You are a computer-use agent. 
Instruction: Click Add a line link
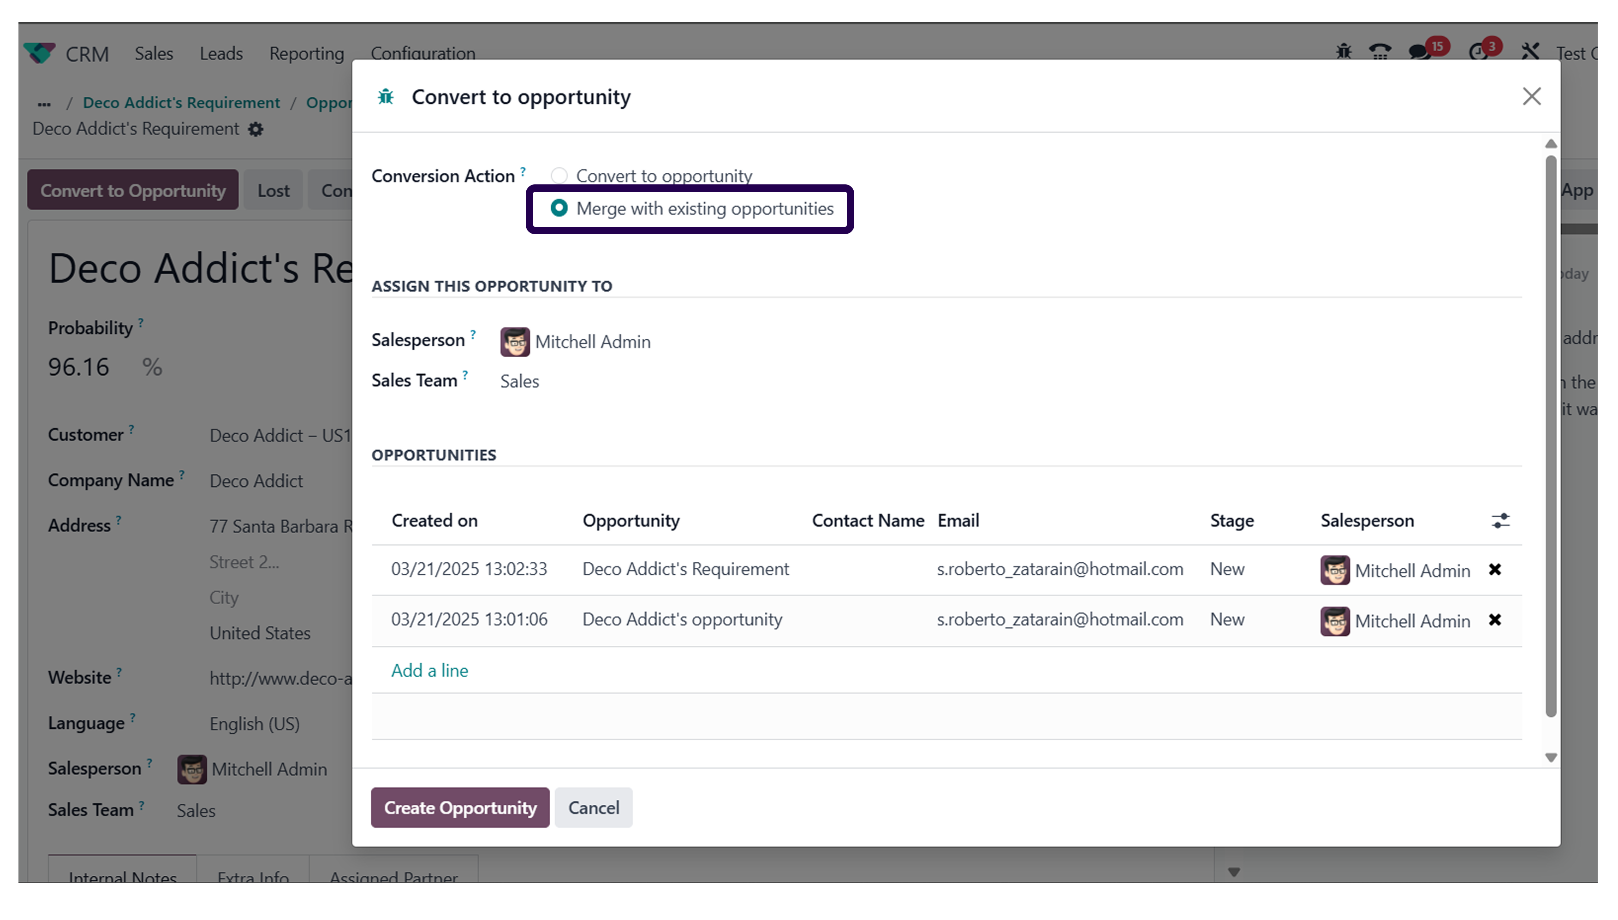pyautogui.click(x=429, y=671)
